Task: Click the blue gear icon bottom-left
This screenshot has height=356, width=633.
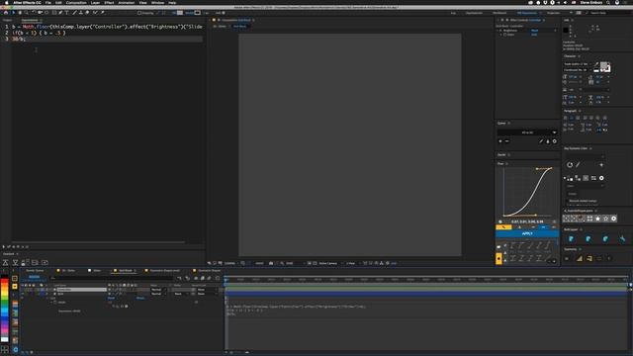Action: point(16,349)
